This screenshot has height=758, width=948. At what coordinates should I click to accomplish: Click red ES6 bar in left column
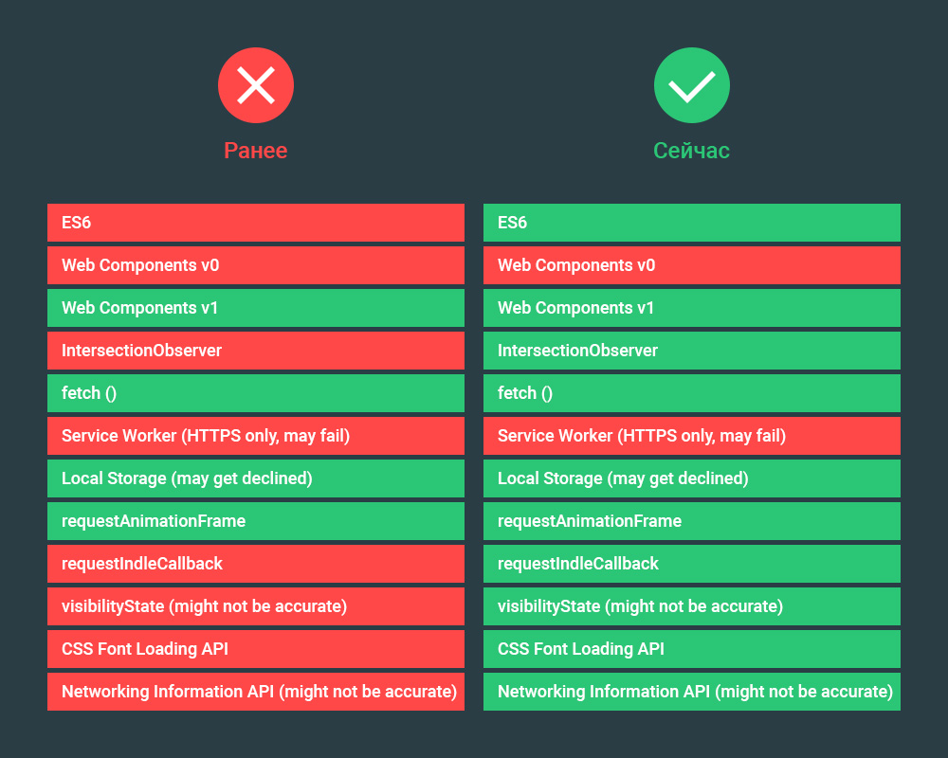tap(256, 223)
